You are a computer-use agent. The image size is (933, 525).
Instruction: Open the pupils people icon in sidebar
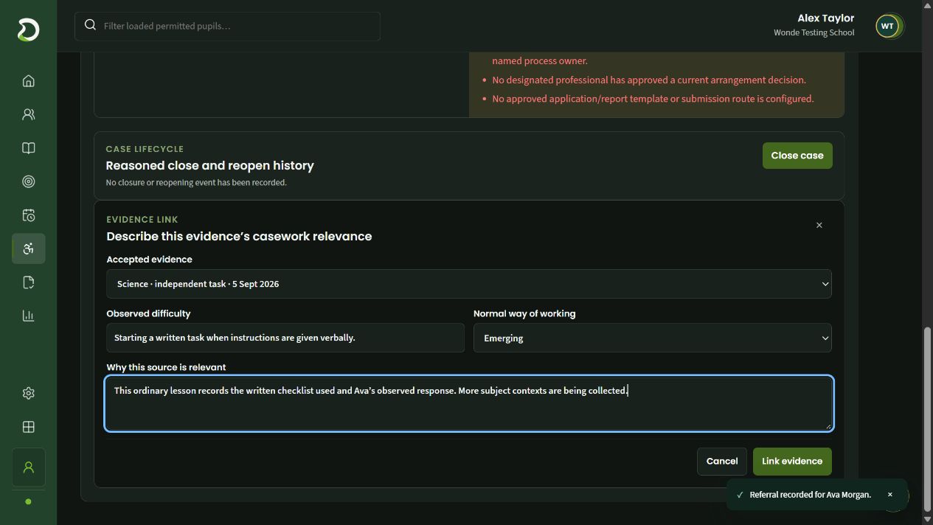(x=29, y=114)
